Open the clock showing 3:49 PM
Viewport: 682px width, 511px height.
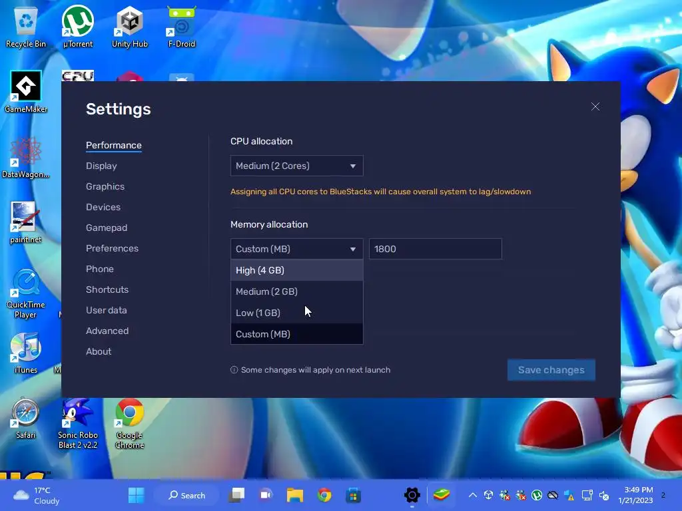tap(635, 495)
